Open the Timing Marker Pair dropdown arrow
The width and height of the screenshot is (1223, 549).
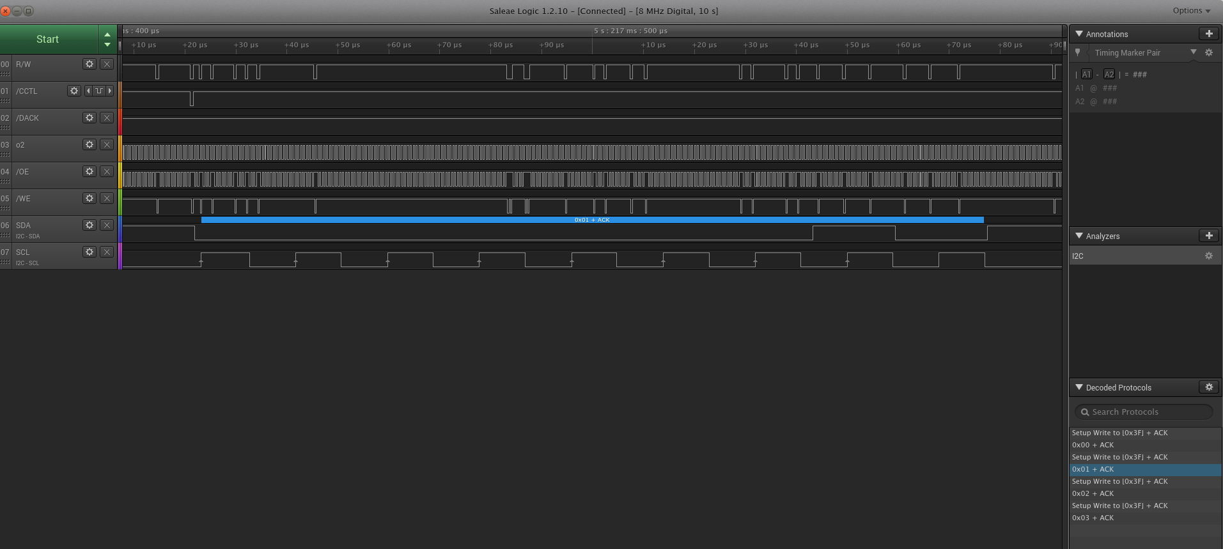click(x=1193, y=52)
